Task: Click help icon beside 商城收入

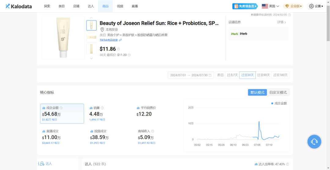Action: tap(152, 131)
